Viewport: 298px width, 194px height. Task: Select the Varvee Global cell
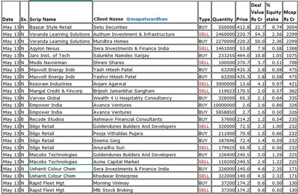[x=60, y=98]
